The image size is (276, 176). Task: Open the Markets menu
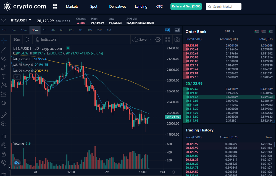(72, 7)
